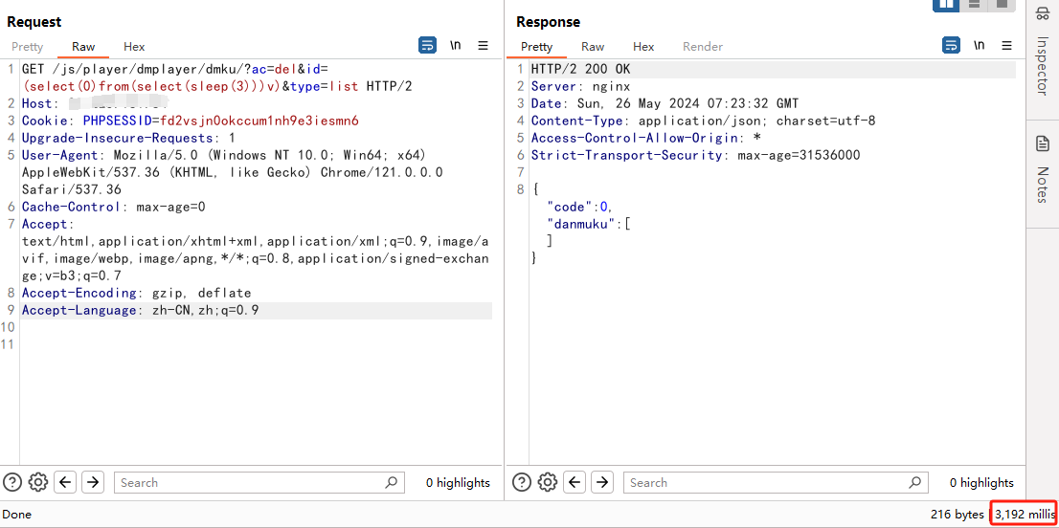Go to previous match in Response search
The height and width of the screenshot is (528, 1059).
(x=575, y=482)
